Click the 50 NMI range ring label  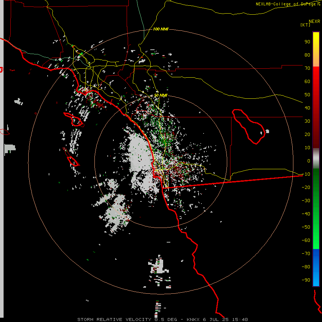click(161, 95)
